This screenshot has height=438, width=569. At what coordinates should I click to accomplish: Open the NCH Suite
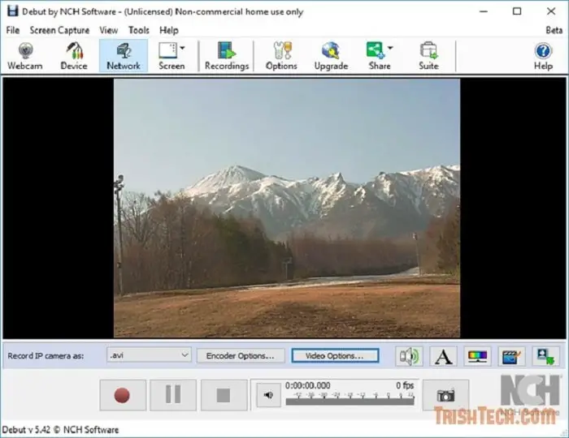pos(429,56)
